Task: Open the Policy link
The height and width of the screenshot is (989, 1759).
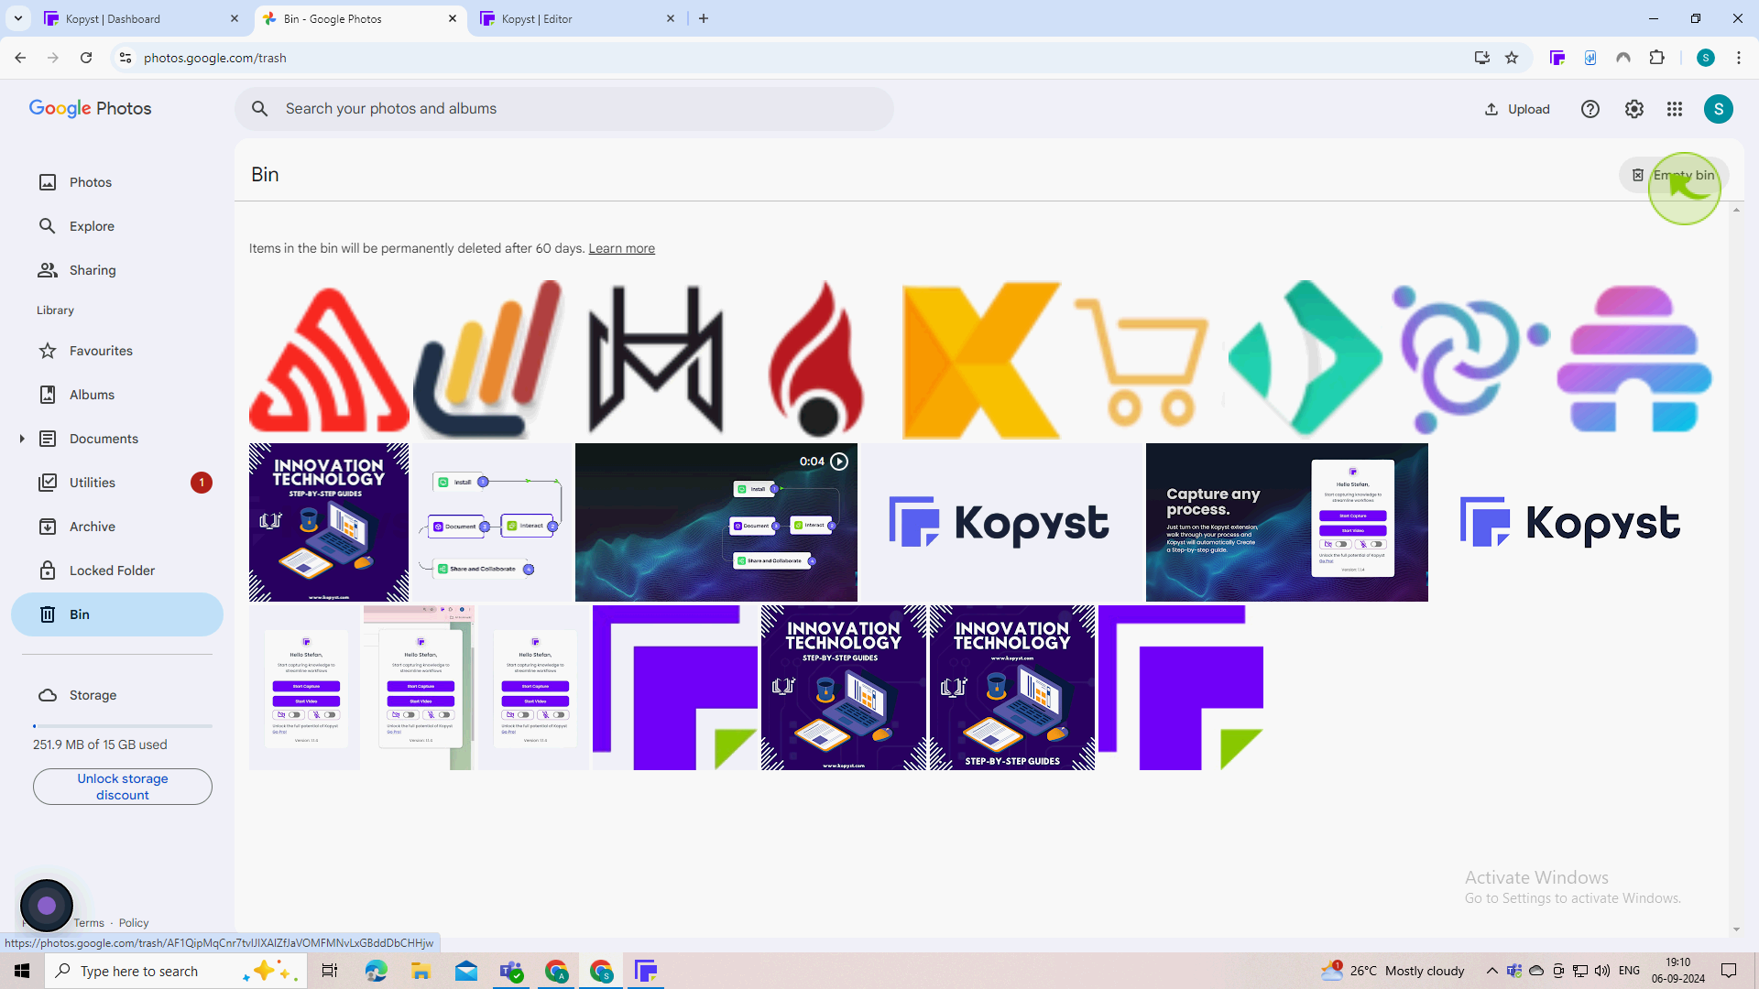Action: (x=133, y=923)
